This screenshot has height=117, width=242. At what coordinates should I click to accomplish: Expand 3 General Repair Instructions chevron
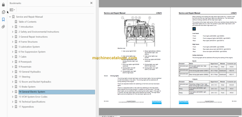coord(13,37)
